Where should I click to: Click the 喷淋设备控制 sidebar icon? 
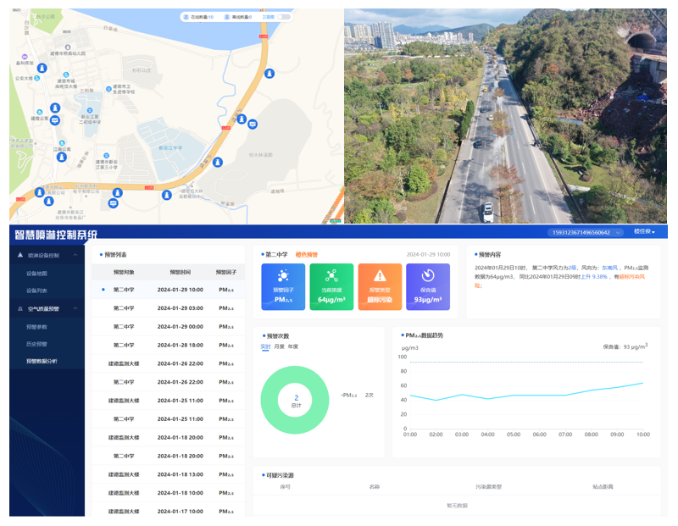(x=19, y=255)
